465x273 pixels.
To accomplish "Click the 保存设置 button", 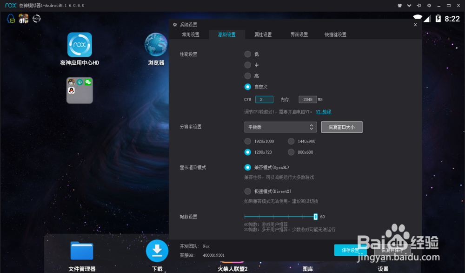I will click(350, 250).
